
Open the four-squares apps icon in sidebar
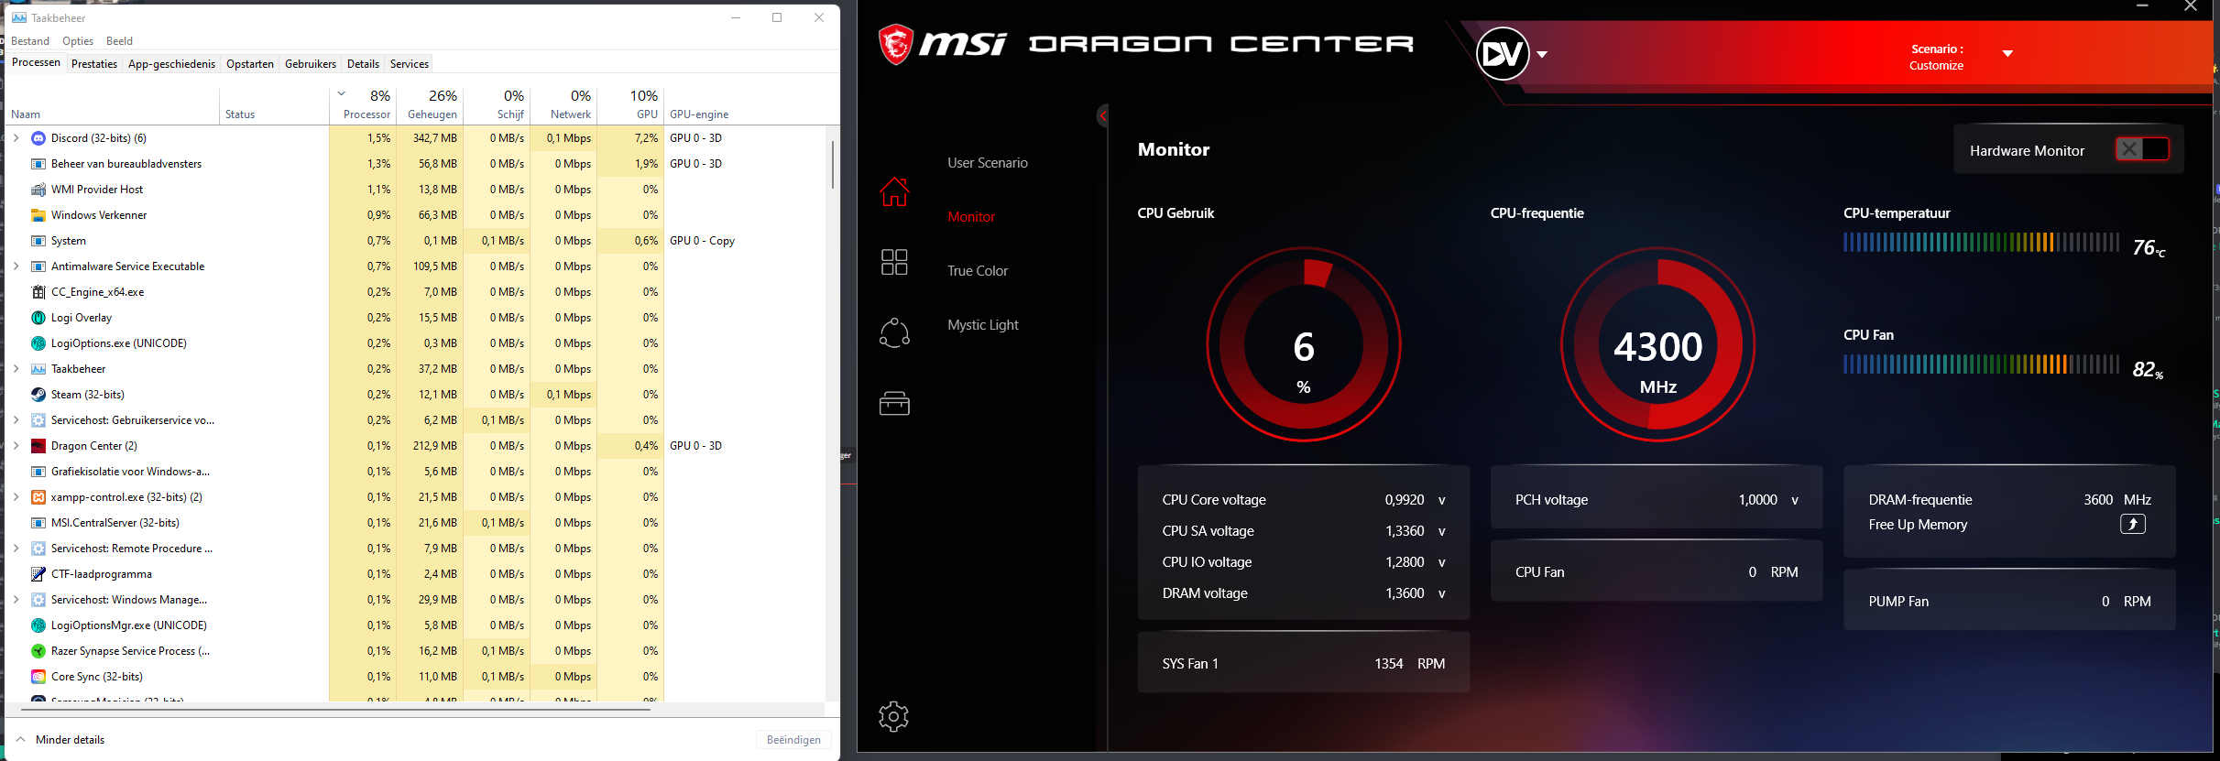pyautogui.click(x=894, y=262)
